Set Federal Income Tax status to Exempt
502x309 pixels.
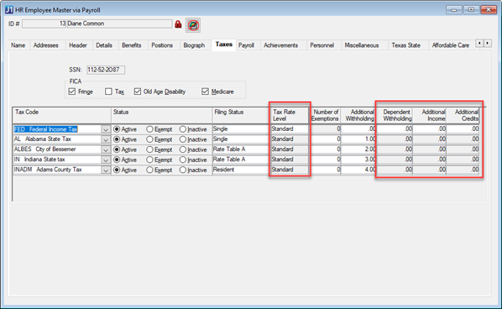(149, 129)
